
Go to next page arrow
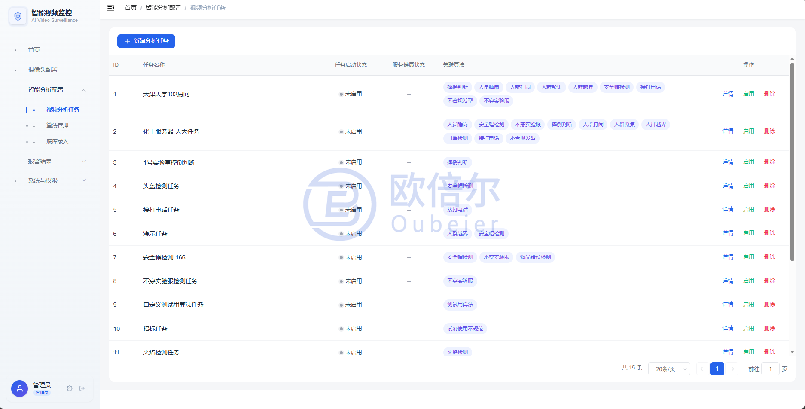click(x=733, y=369)
